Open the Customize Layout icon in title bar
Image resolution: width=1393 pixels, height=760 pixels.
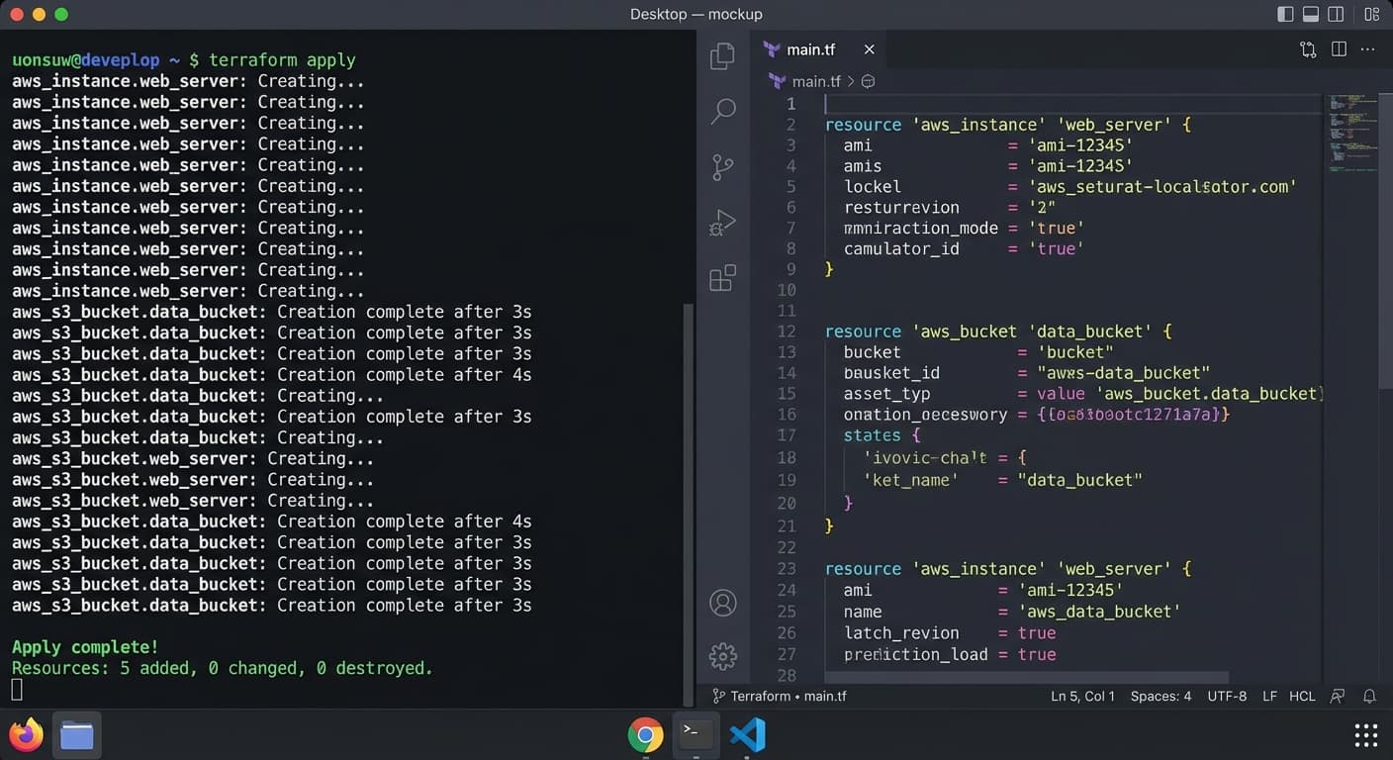click(x=1371, y=14)
